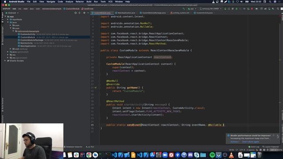Select MainActivity in project tree

tap(27, 43)
